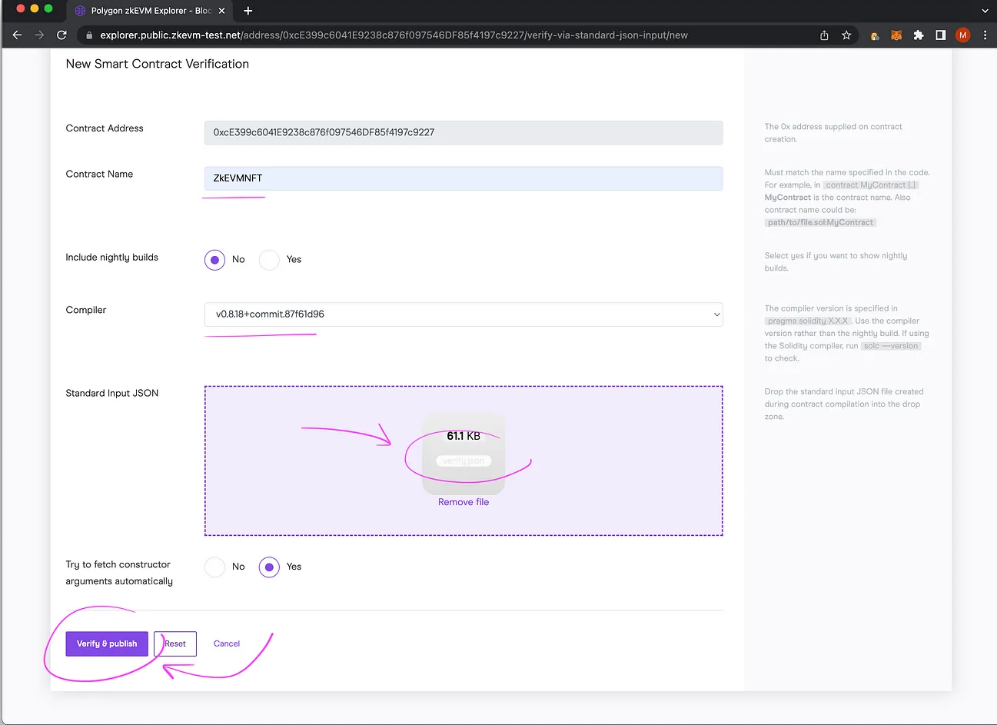Click into the Contract Name field
Image resolution: width=997 pixels, height=725 pixels.
pos(463,178)
